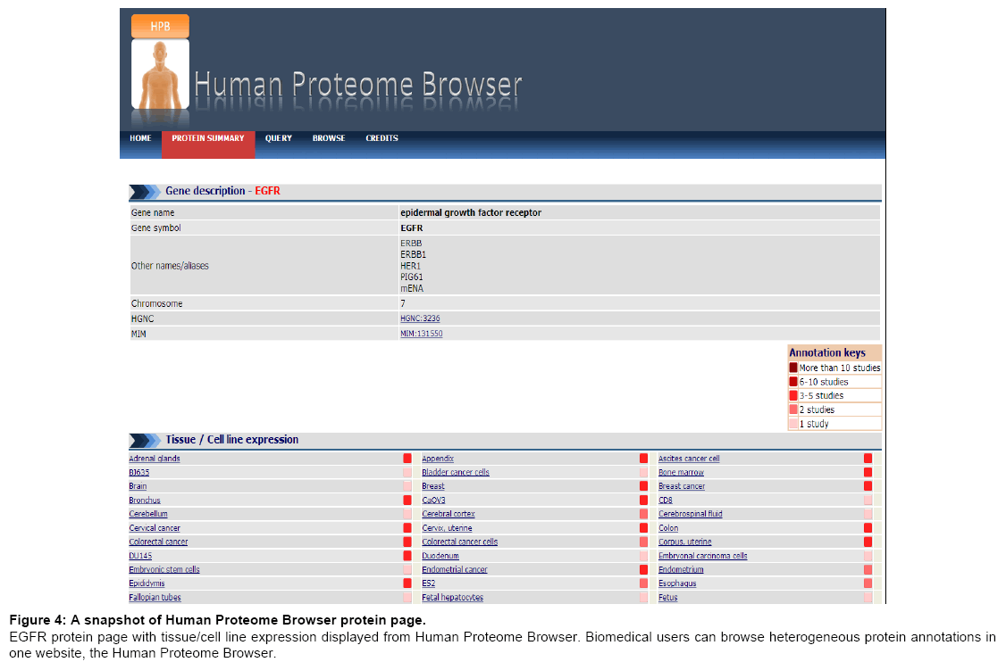Open the HGNC:3236 link

click(x=420, y=319)
